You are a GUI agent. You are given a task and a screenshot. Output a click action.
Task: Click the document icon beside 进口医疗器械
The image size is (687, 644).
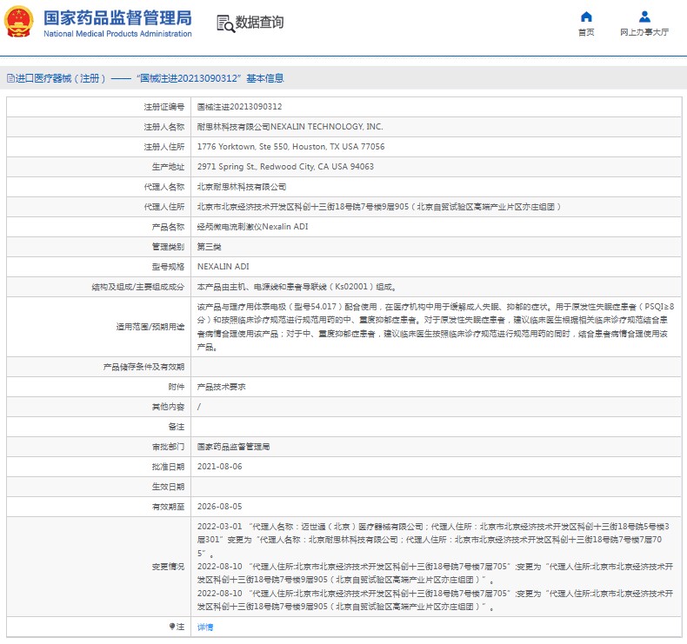click(11, 78)
